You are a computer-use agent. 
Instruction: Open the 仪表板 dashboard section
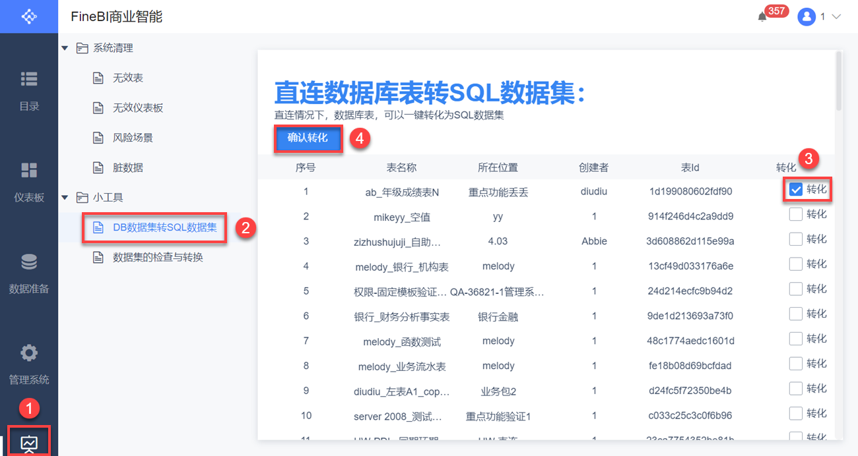(29, 182)
